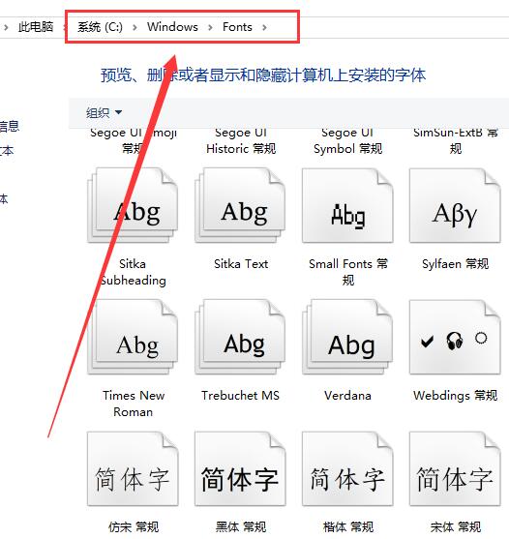Image resolution: width=509 pixels, height=539 pixels.
Task: Click the Segoe UI Historic 常规 label
Action: (241, 141)
